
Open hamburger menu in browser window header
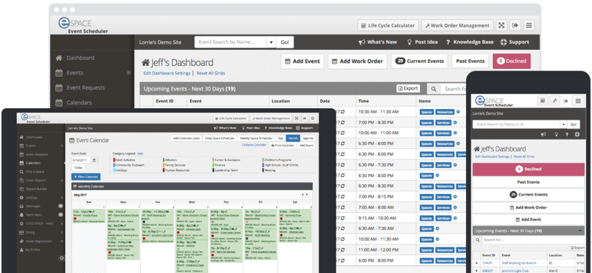coord(529,25)
